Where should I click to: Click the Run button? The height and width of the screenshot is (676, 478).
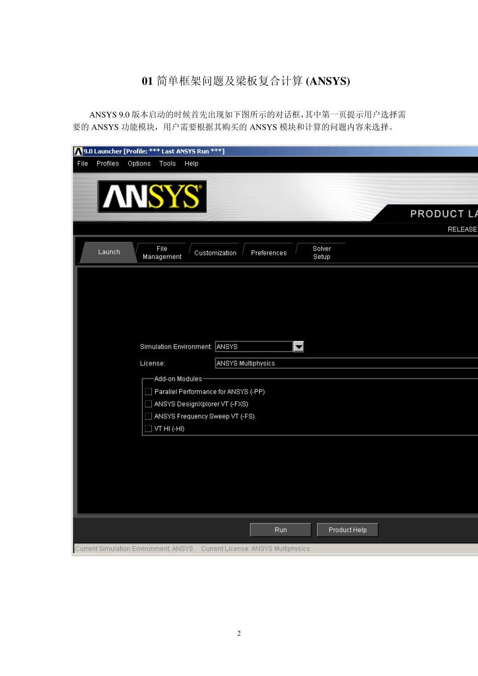coord(281,530)
